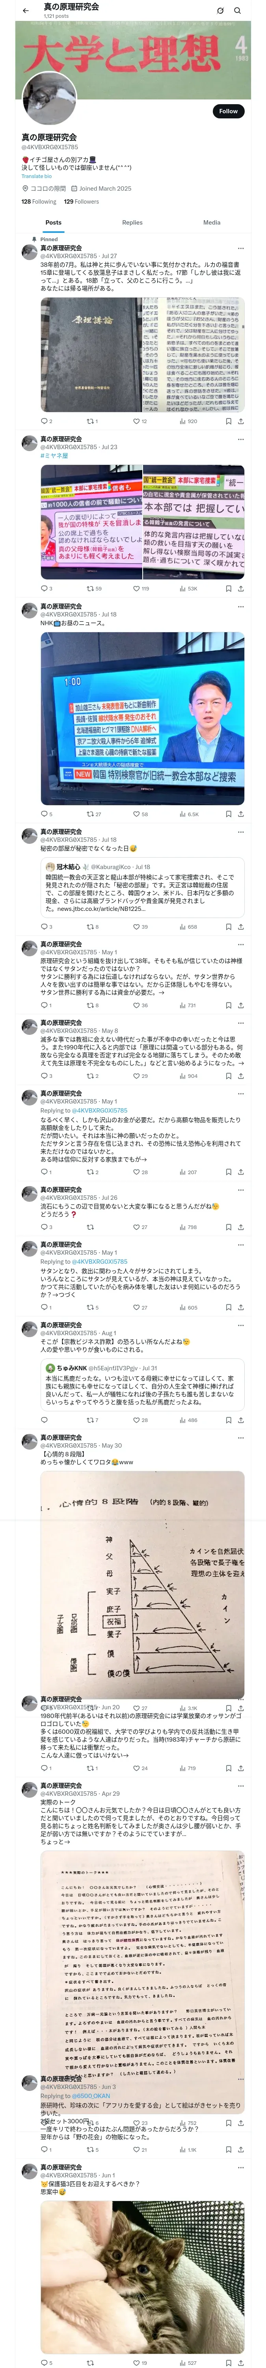Click the Translate bio link
Image resolution: width=266 pixels, height=2368 pixels.
(37, 176)
